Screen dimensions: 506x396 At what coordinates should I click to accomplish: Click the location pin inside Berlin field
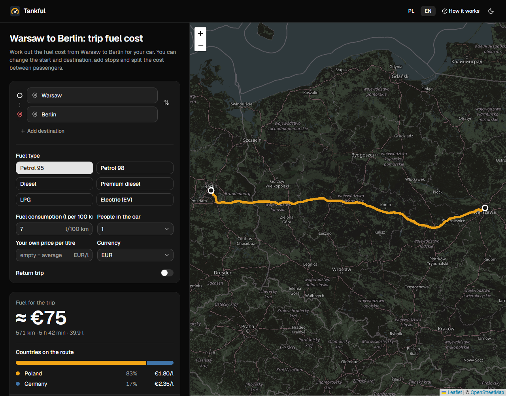[x=35, y=114]
